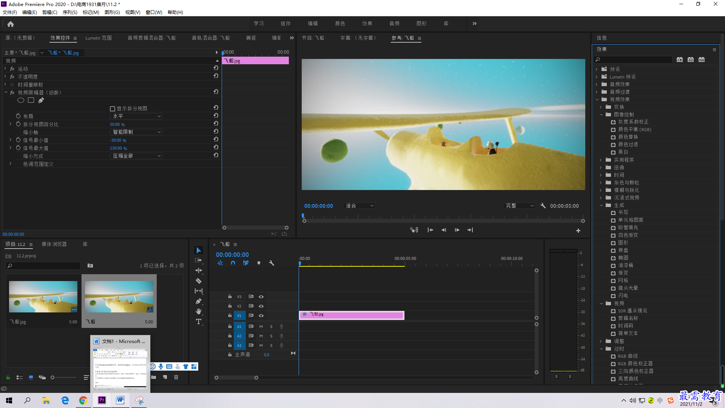Screen dimensions: 725x408
Task: Click the rectangle mask icon under 视频限幅器
Action: coord(31,100)
